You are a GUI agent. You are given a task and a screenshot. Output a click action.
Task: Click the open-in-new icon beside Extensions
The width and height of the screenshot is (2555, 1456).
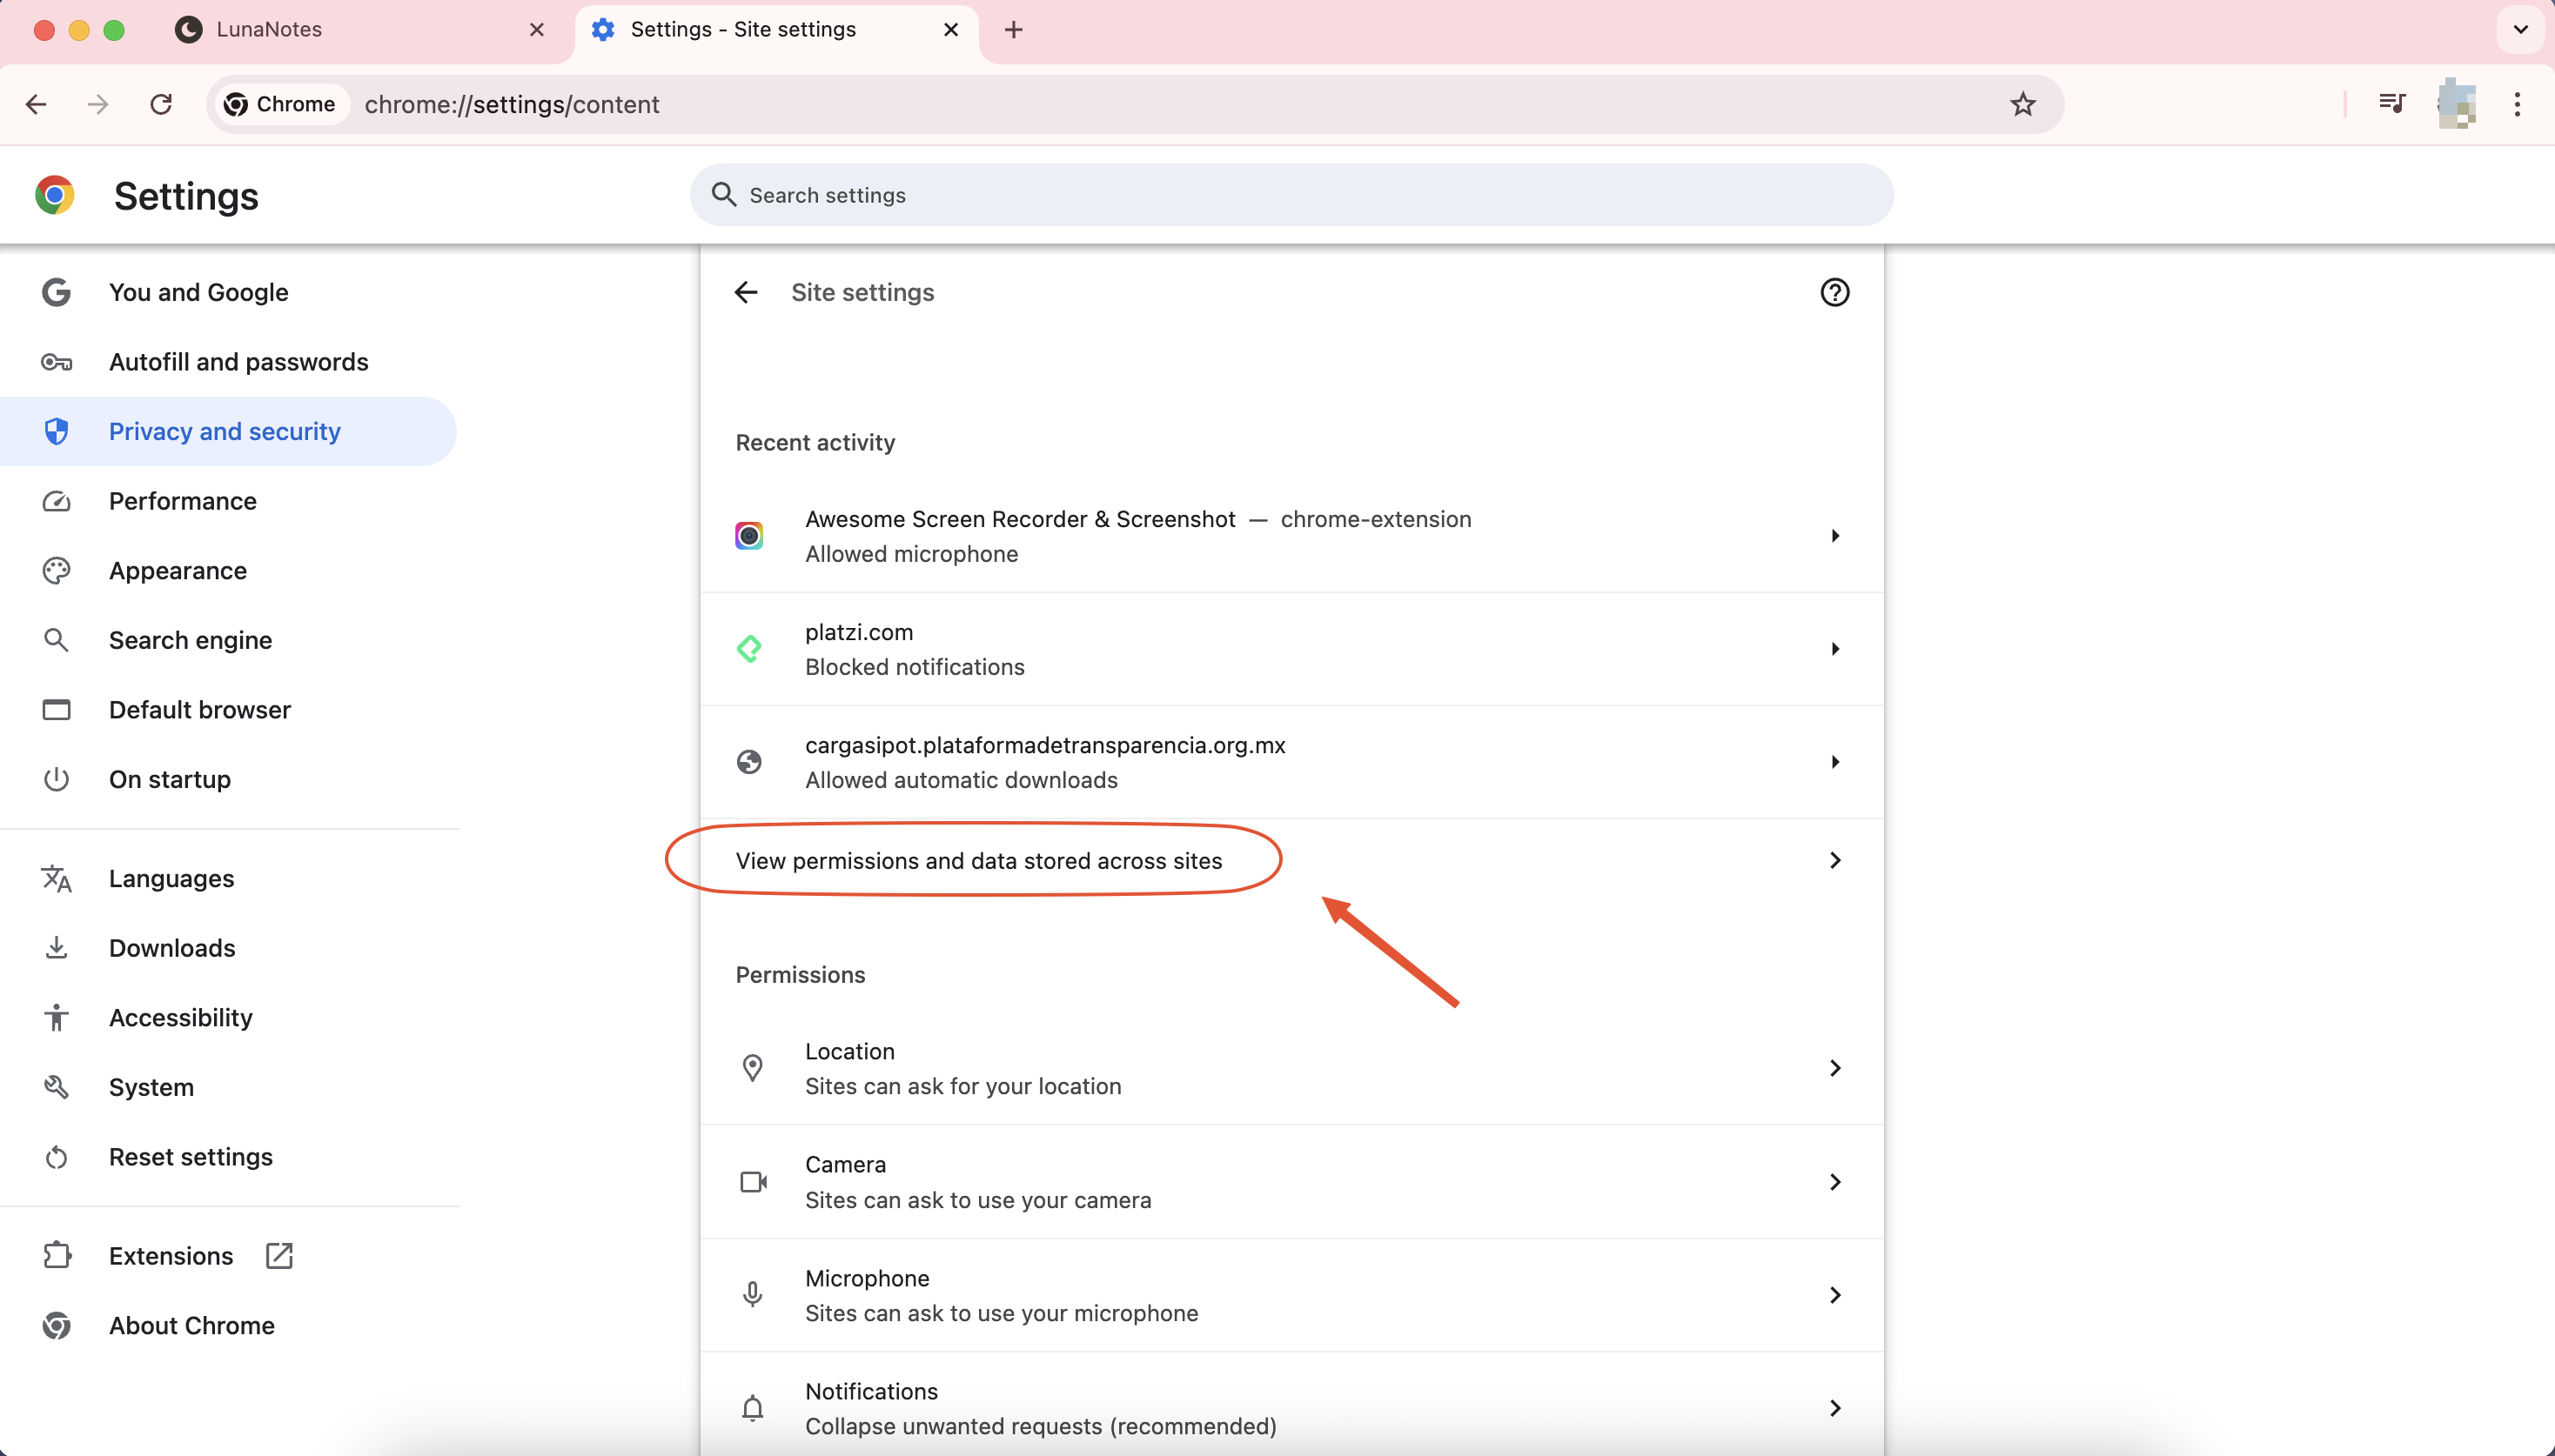[279, 1255]
